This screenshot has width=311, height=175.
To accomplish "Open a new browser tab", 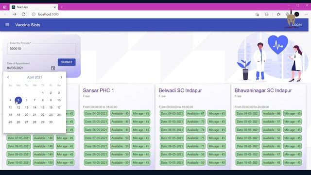I will point(62,7).
